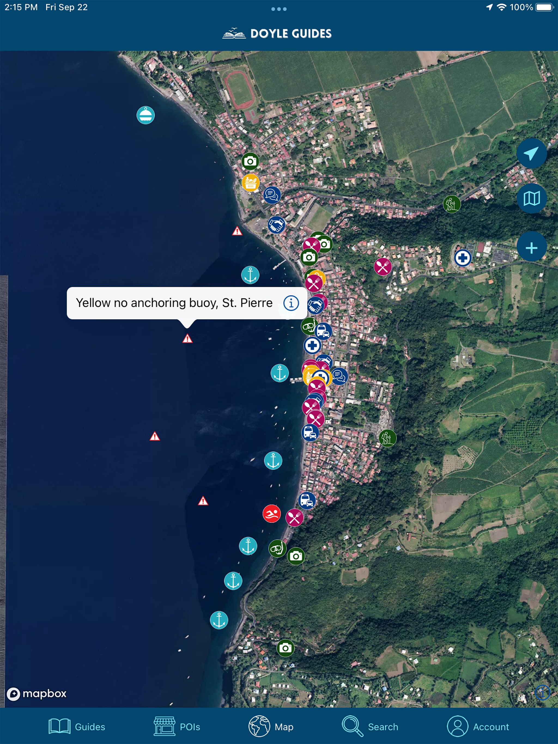Open the map style selector button
The height and width of the screenshot is (744, 558).
tap(531, 199)
